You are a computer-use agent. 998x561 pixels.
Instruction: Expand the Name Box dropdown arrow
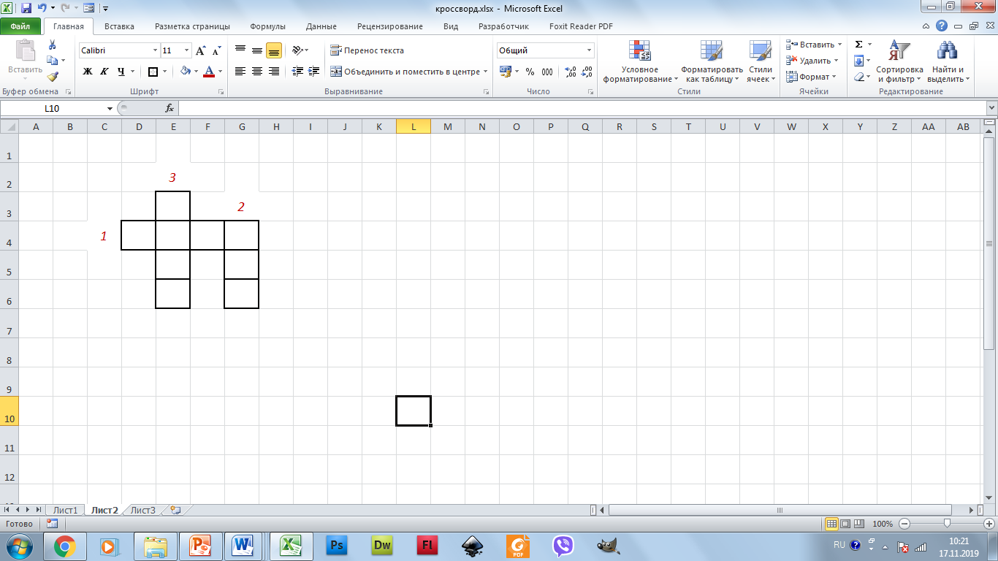pos(110,108)
